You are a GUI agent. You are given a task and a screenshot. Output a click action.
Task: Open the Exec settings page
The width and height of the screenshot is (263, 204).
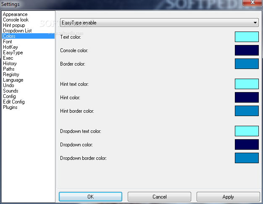tap(28, 58)
